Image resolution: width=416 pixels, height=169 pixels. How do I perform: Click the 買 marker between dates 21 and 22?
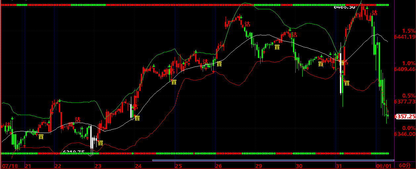tap(41, 136)
